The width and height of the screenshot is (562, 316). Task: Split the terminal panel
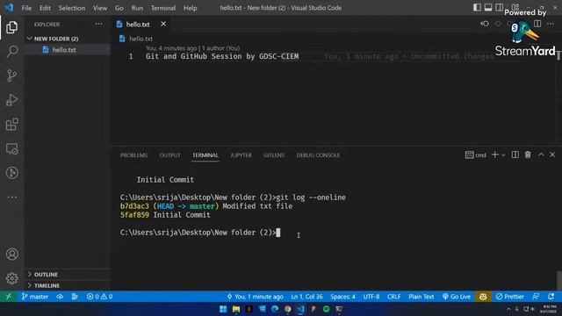515,154
